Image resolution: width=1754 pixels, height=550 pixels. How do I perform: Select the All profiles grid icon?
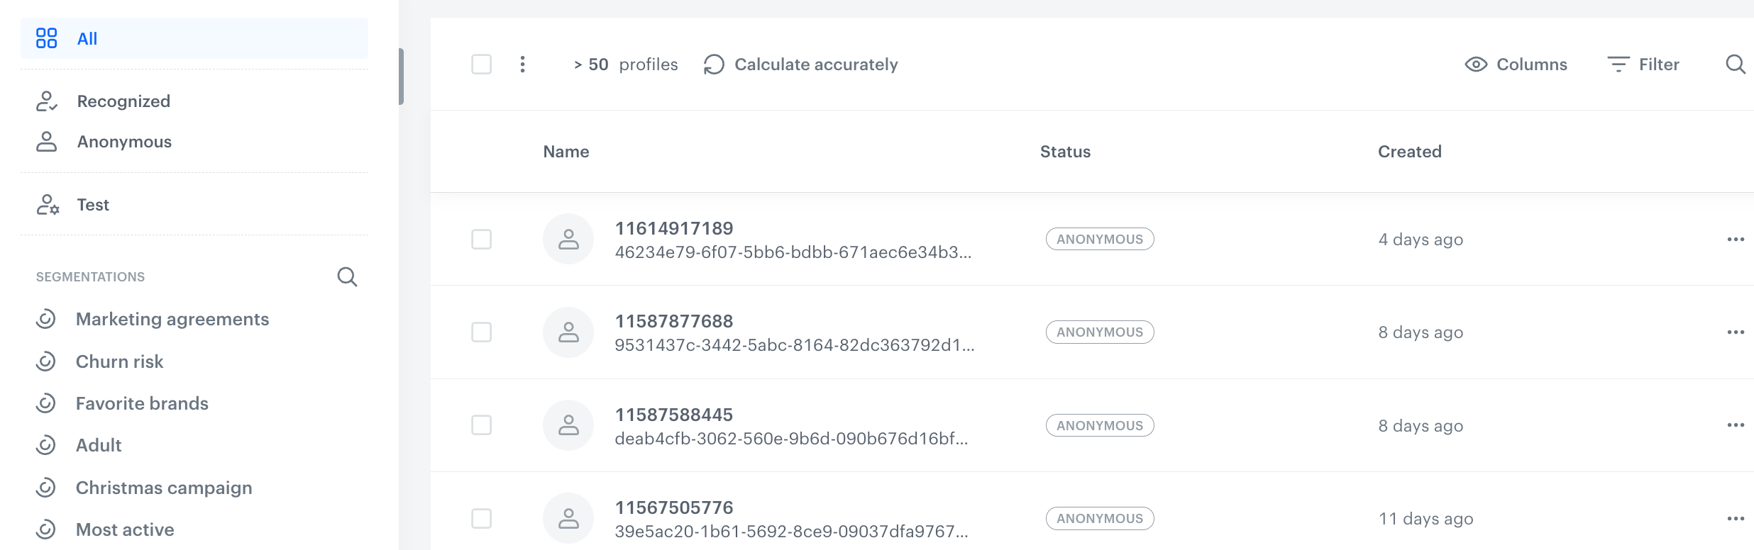47,38
